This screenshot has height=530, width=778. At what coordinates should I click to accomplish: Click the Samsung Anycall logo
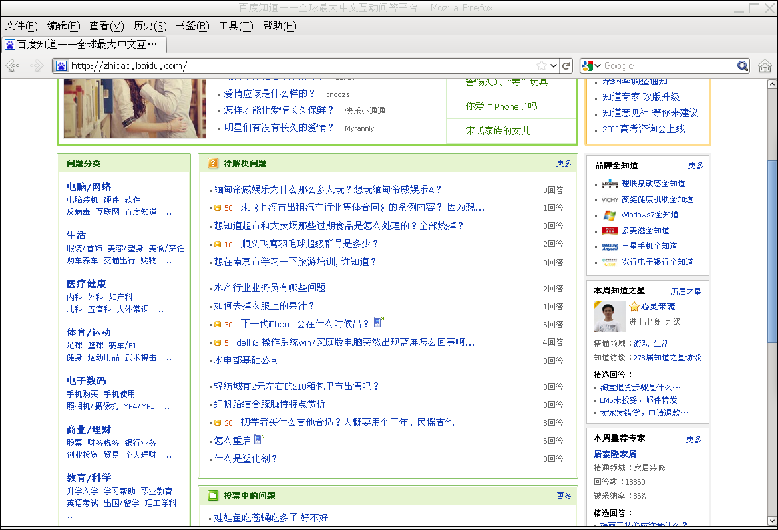coord(610,247)
